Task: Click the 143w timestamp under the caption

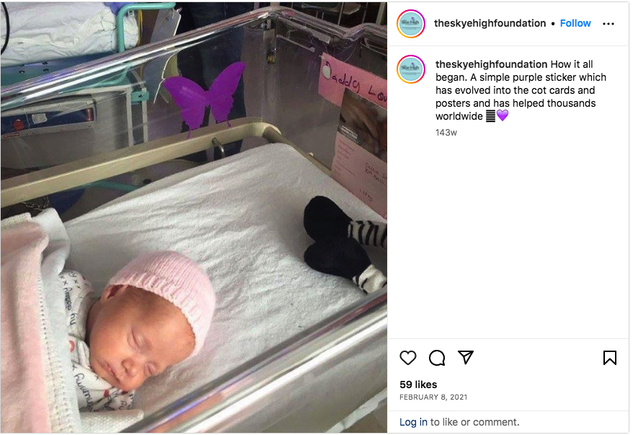Action: point(446,133)
